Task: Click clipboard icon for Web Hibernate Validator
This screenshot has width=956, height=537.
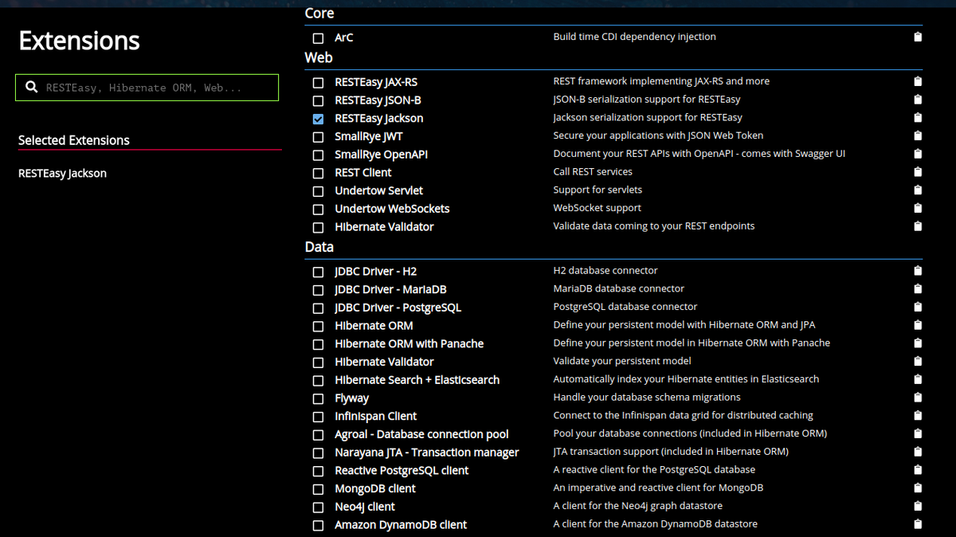Action: [918, 226]
